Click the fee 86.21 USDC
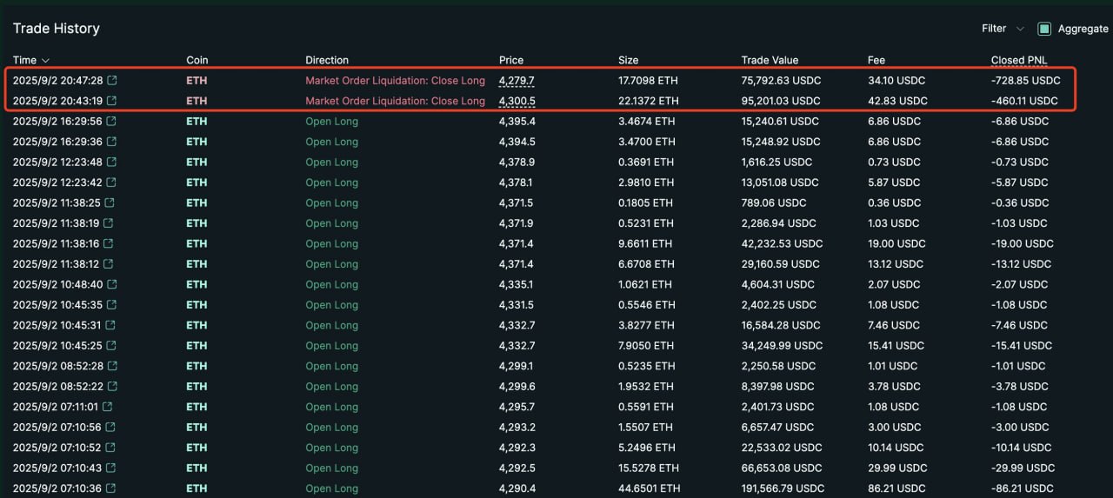The width and height of the screenshot is (1113, 498). [x=896, y=488]
